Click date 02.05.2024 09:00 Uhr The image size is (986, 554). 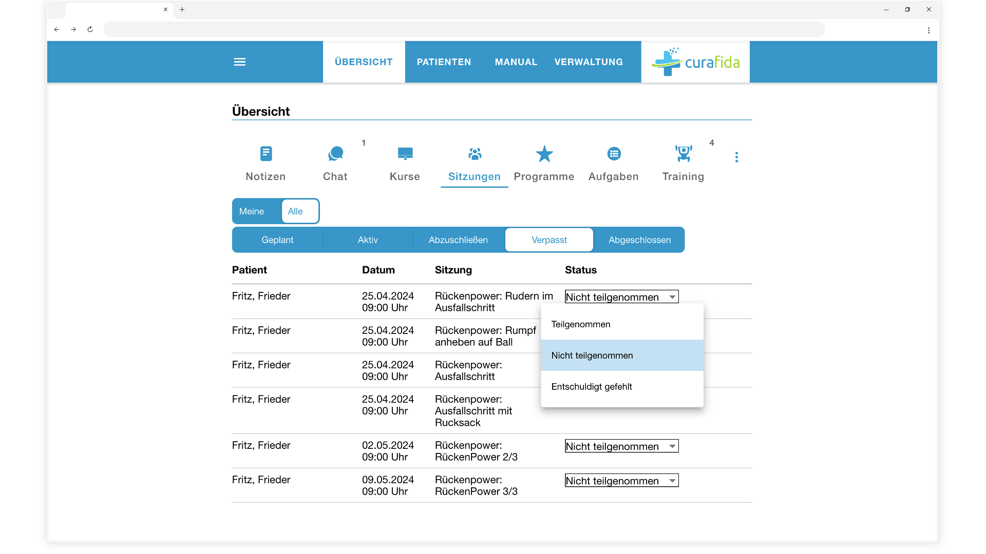point(388,451)
